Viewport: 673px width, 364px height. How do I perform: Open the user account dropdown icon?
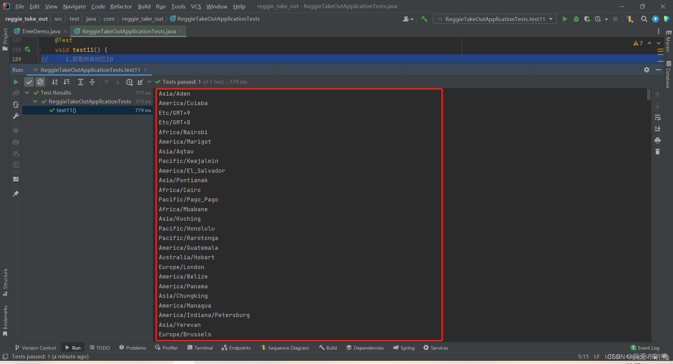coord(408,19)
